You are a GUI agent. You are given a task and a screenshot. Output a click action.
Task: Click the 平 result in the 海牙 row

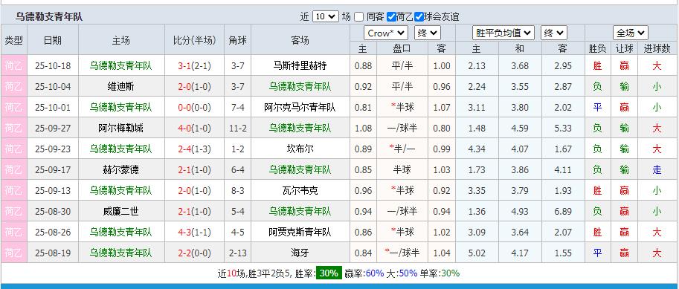(598, 253)
